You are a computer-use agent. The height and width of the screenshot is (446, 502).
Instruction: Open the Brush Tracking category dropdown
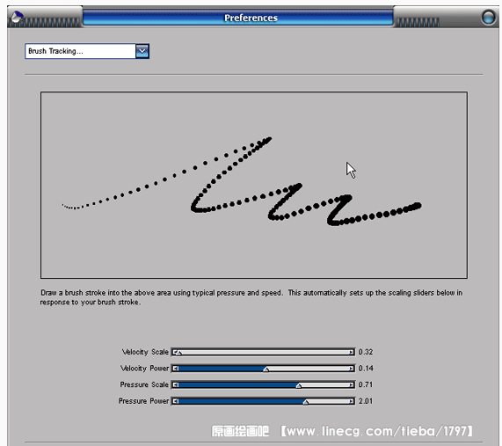pyautogui.click(x=87, y=51)
